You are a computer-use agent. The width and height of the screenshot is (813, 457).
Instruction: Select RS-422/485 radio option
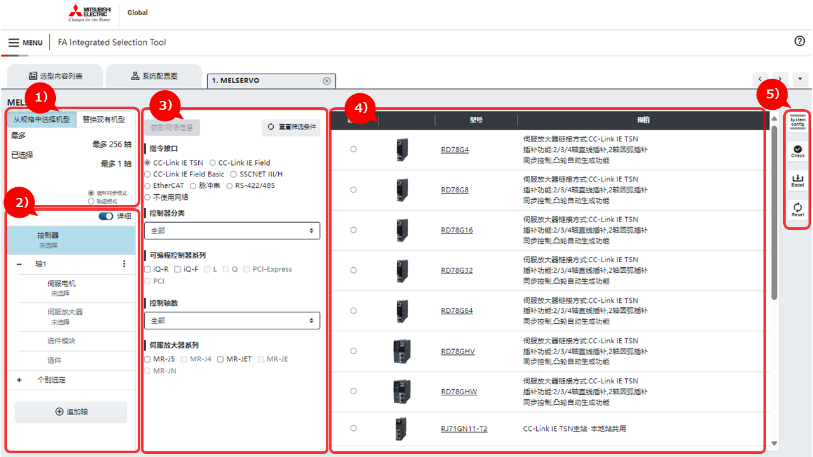(230, 185)
